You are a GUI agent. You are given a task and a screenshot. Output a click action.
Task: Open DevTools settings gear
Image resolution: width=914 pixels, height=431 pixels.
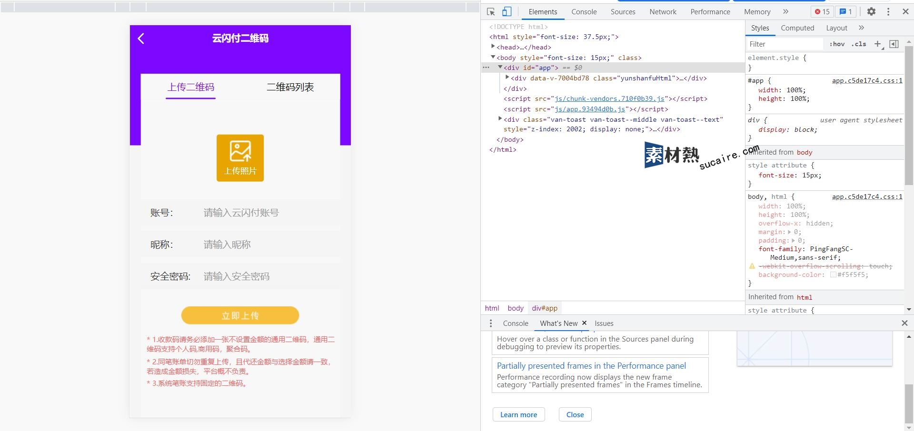tap(871, 11)
